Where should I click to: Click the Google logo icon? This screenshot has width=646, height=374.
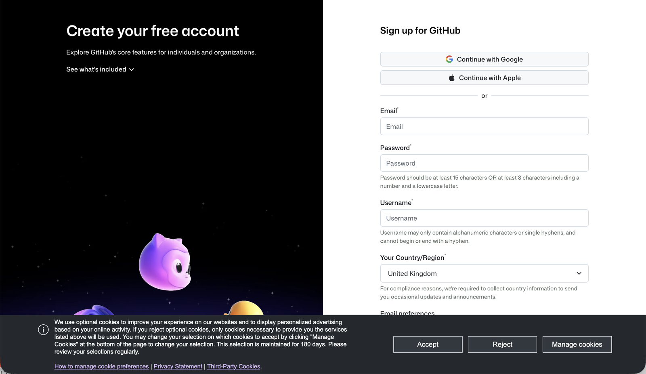(449, 59)
